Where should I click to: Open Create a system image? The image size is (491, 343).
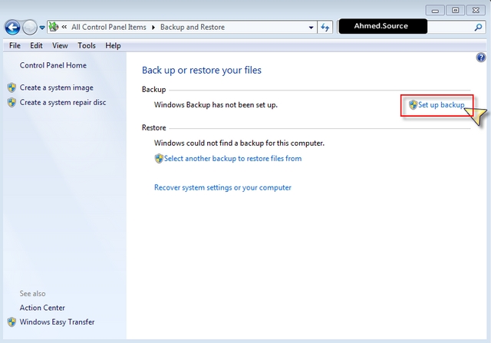56,87
